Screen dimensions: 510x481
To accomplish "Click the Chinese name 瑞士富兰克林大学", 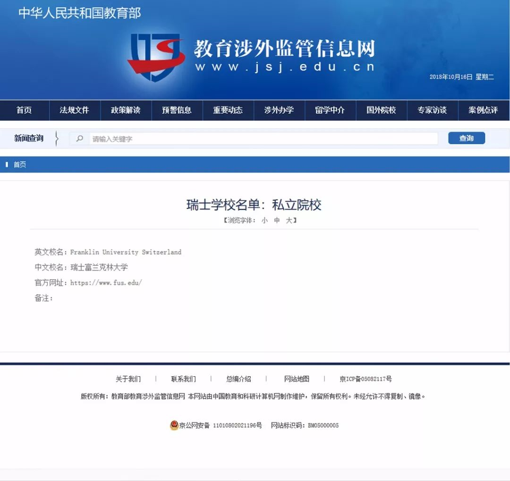I will (99, 267).
